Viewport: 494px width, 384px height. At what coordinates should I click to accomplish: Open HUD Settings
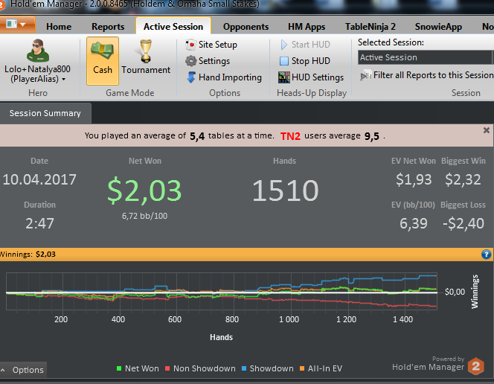[x=311, y=77]
